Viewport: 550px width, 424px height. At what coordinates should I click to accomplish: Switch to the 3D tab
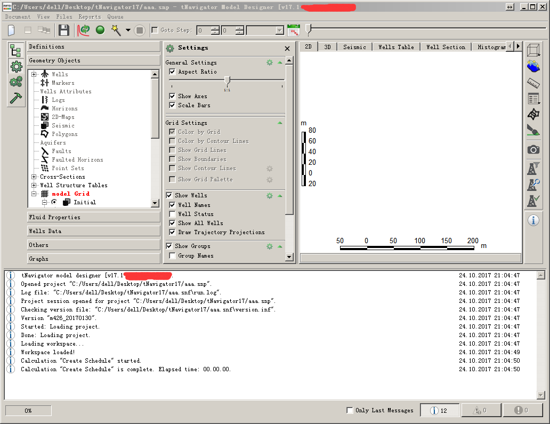pos(327,47)
